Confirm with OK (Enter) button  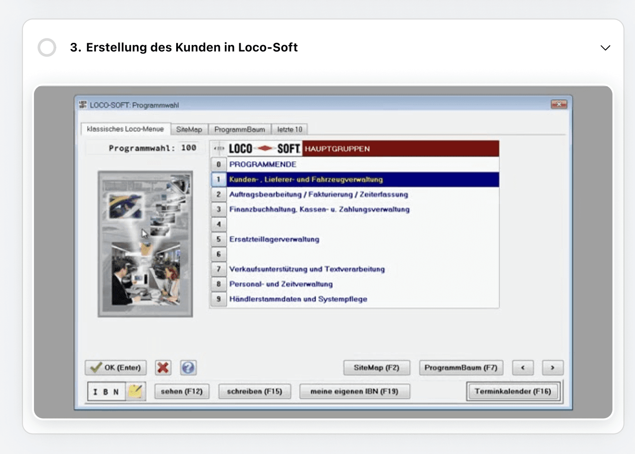tap(116, 367)
